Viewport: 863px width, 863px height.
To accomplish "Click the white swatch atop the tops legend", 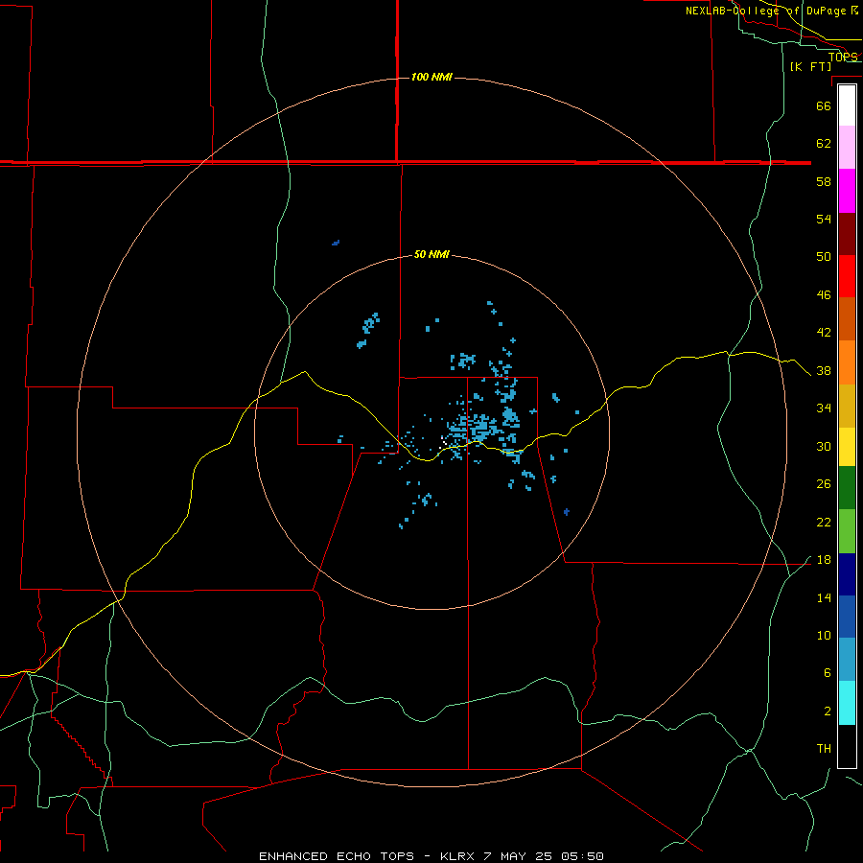I will coord(847,105).
